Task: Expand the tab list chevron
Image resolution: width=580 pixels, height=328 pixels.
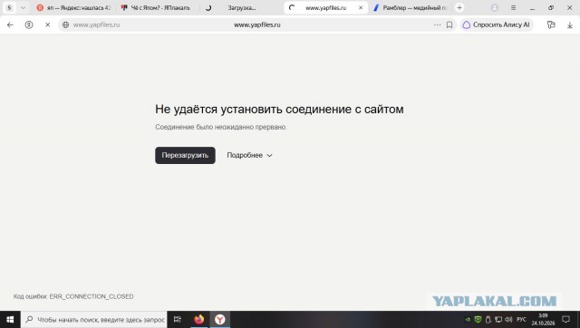Action: pyautogui.click(x=23, y=7)
